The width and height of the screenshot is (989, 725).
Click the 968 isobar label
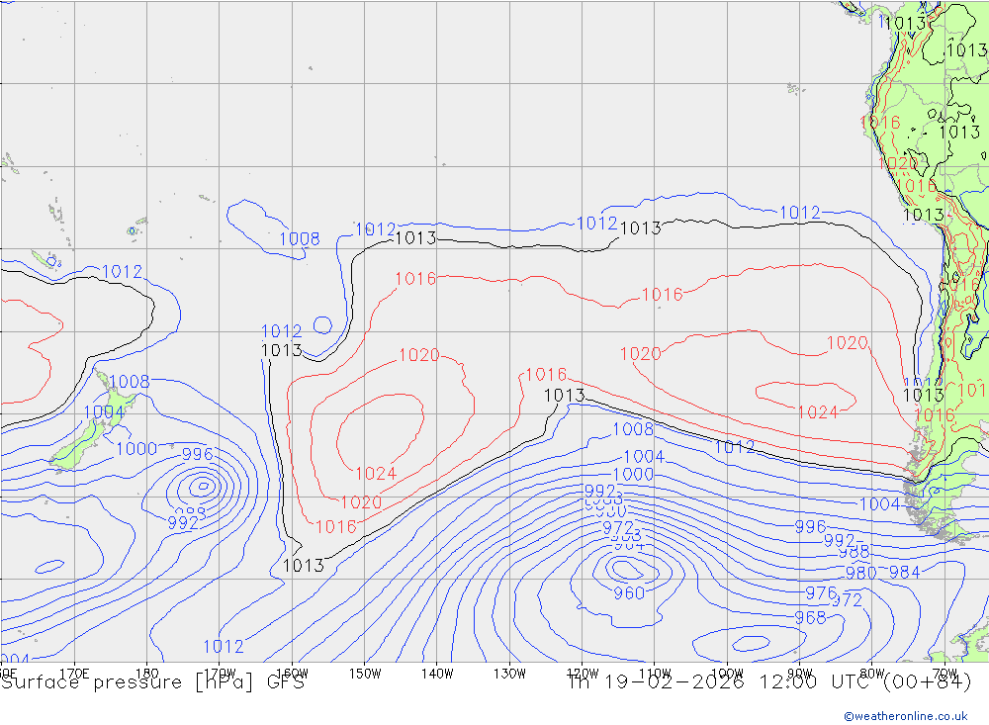point(810,618)
